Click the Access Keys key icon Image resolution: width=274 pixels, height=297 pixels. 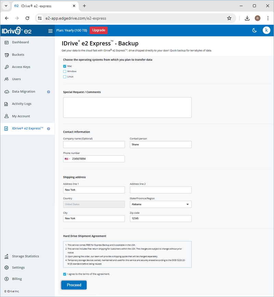[7, 67]
